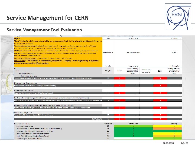Select 'Fully Web 2.0 based' criterion row
This screenshot has width=195, height=146.
coord(58,136)
